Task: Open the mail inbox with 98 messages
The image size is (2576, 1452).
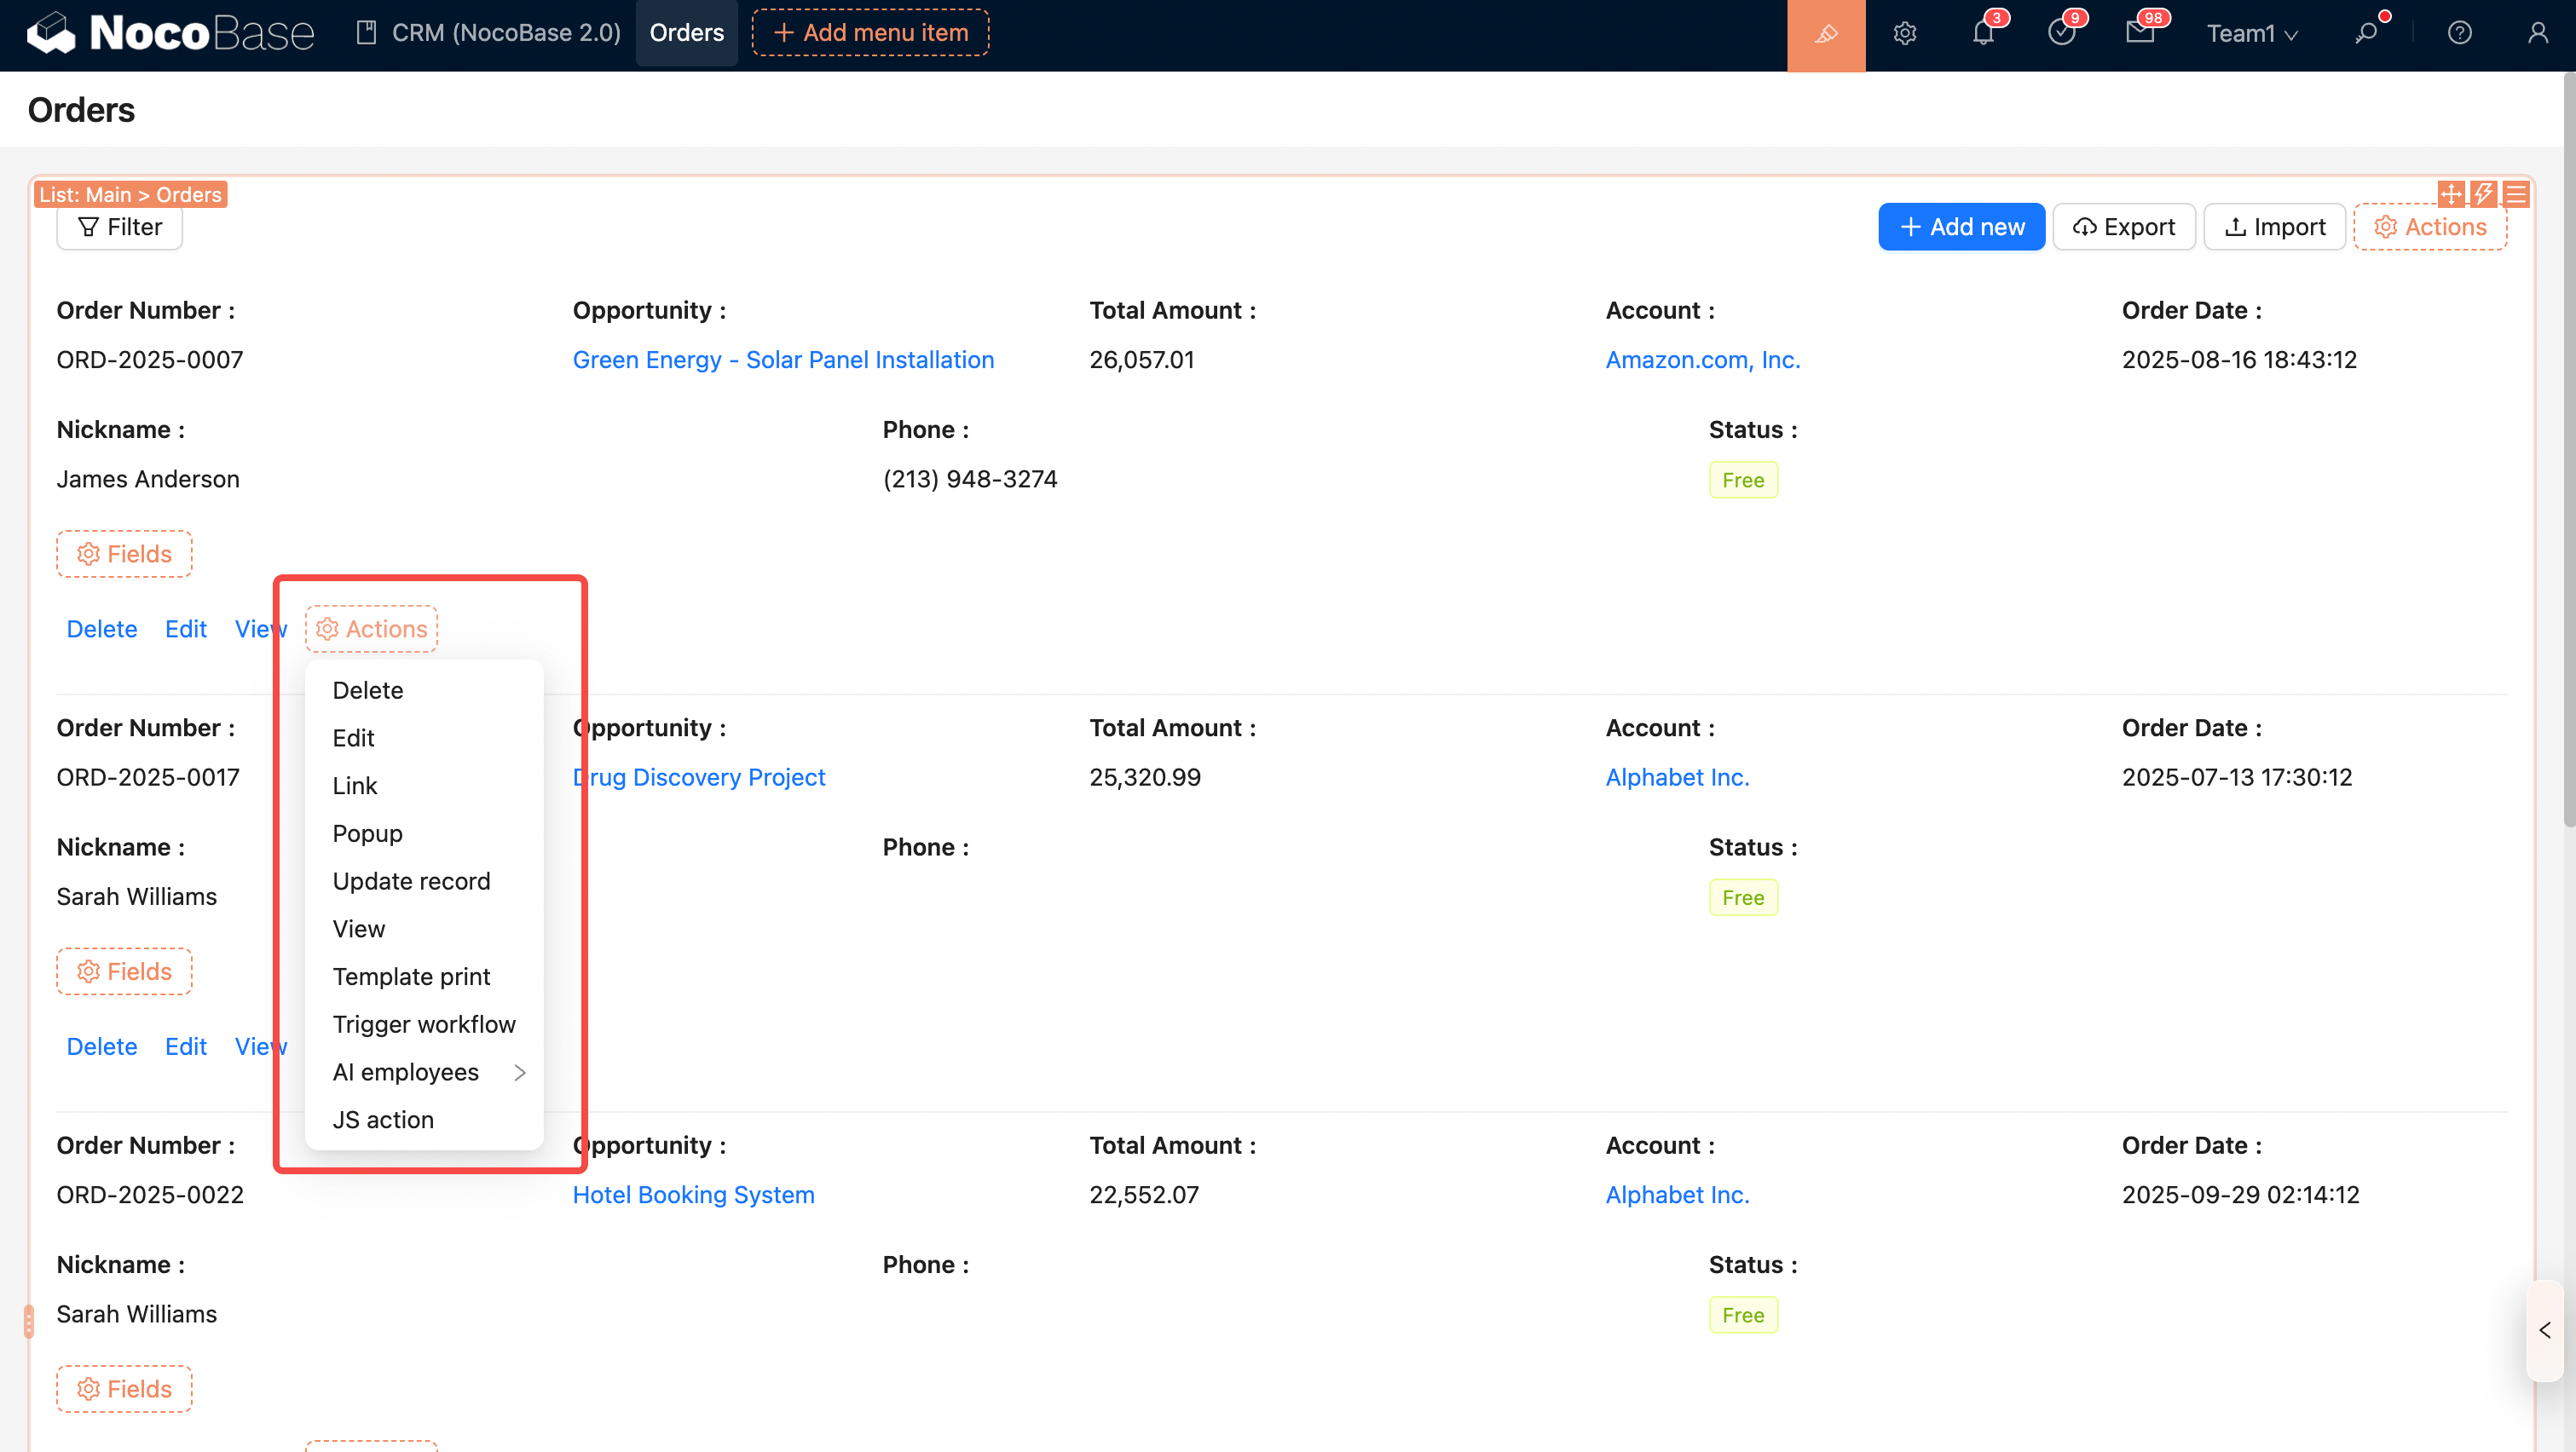Action: point(2139,34)
